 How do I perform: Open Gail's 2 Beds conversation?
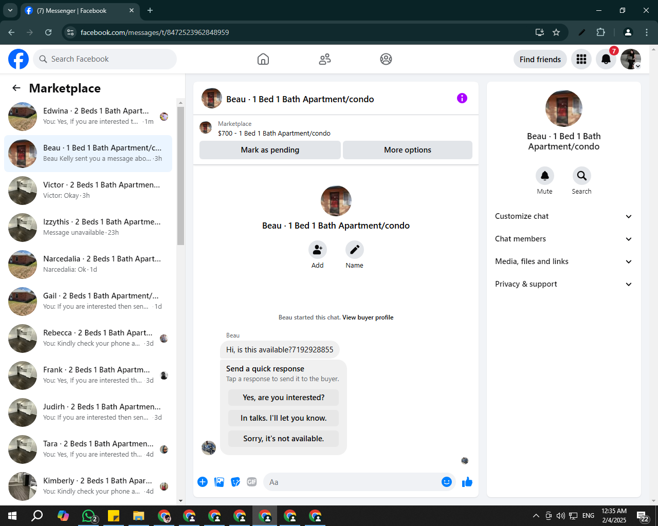(x=88, y=302)
